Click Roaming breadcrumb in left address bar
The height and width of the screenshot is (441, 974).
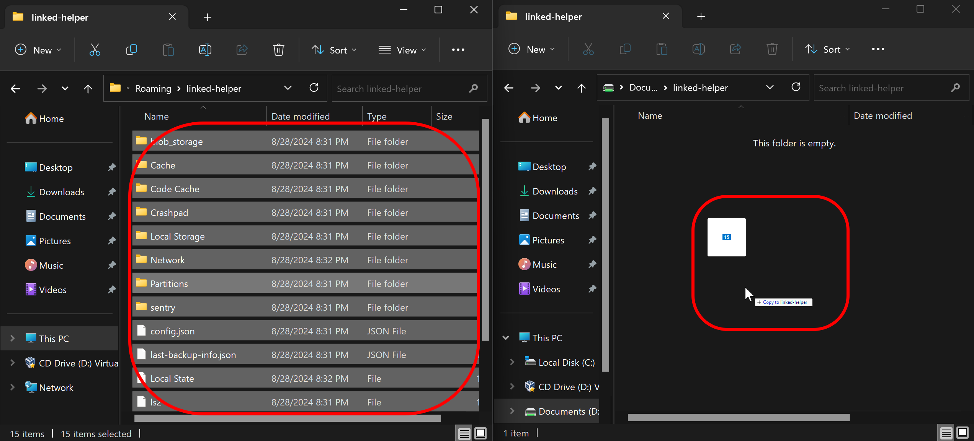click(153, 89)
